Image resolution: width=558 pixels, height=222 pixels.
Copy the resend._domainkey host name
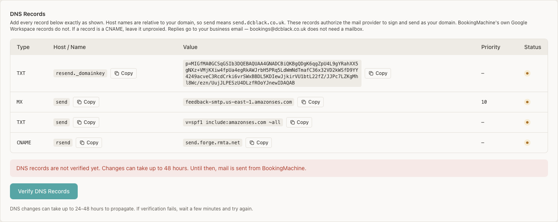point(124,73)
